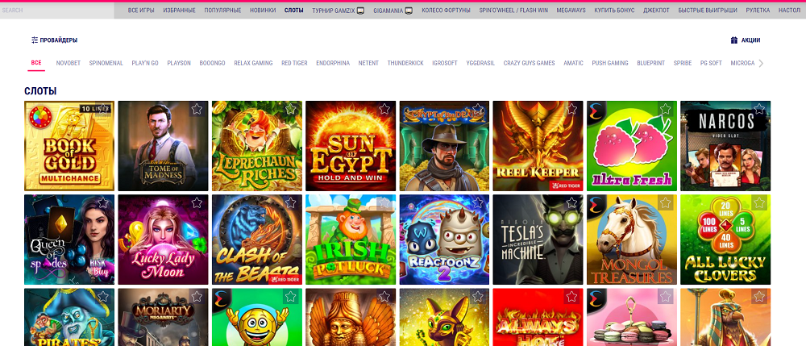Viewport: 806px width, 346px height.
Task: Launch Sun of Egypt slot thumbnail
Action: click(351, 146)
